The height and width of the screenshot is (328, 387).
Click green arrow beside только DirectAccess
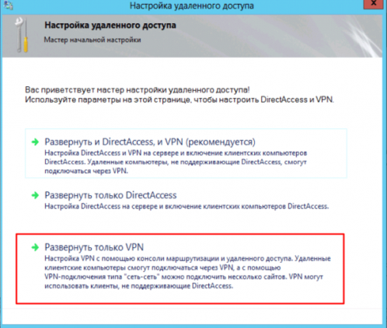(x=35, y=195)
